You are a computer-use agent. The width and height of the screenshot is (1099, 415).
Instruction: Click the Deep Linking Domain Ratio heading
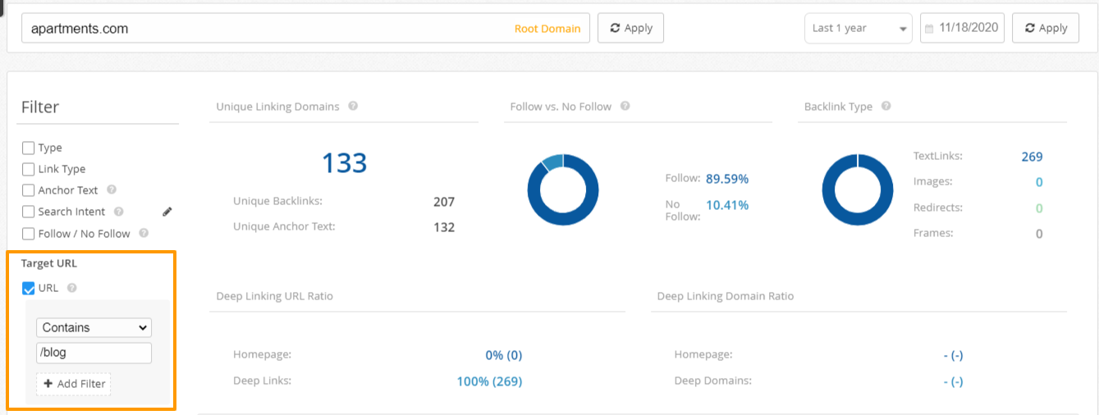pyautogui.click(x=726, y=296)
